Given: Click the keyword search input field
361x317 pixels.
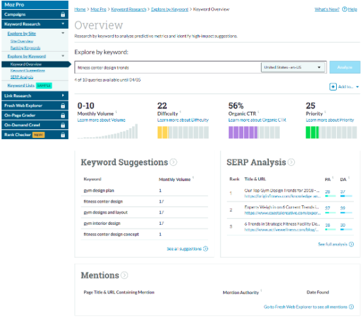Looking at the screenshot, I should [168, 67].
